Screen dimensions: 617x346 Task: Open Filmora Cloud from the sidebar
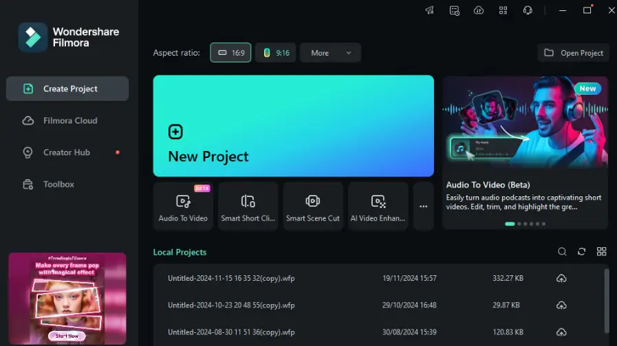click(67, 121)
